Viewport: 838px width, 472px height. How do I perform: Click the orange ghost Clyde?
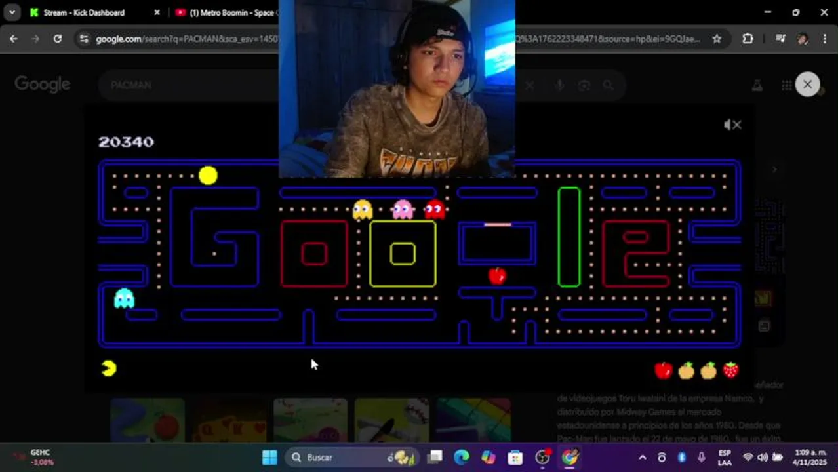tap(363, 210)
